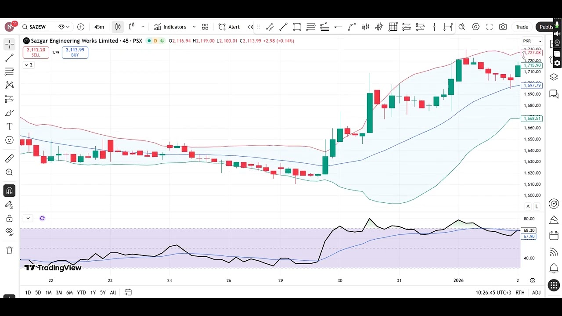
Task: Click the SELL 2,112.20 button
Action: click(x=36, y=52)
